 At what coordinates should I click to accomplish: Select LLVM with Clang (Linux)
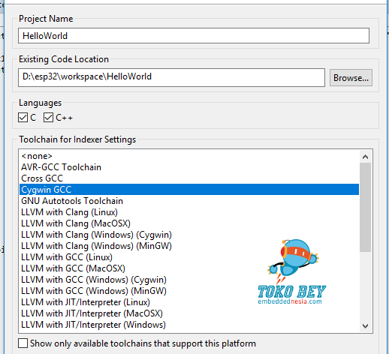point(189,212)
